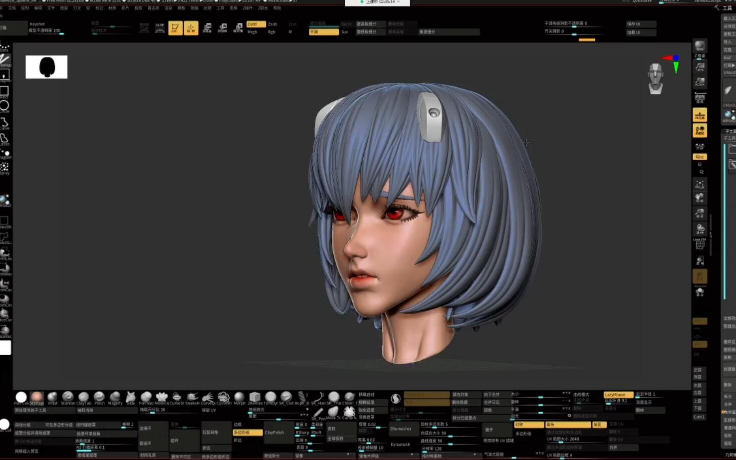Toggle the orange 对称 button
Screen dimensions: 736x460
tap(529, 425)
